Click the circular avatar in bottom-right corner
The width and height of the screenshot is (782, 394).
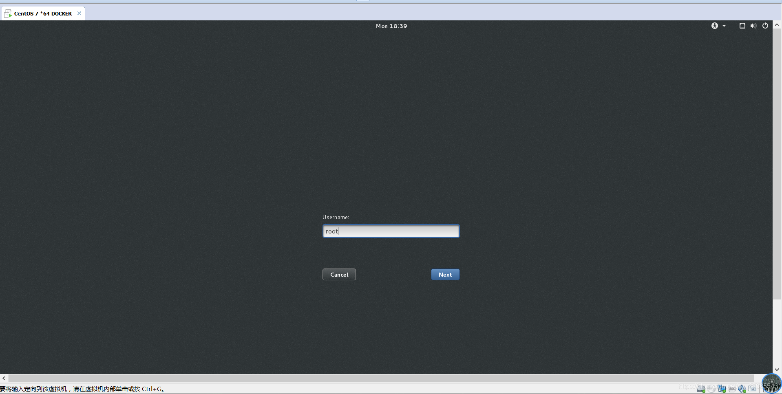[x=772, y=383]
